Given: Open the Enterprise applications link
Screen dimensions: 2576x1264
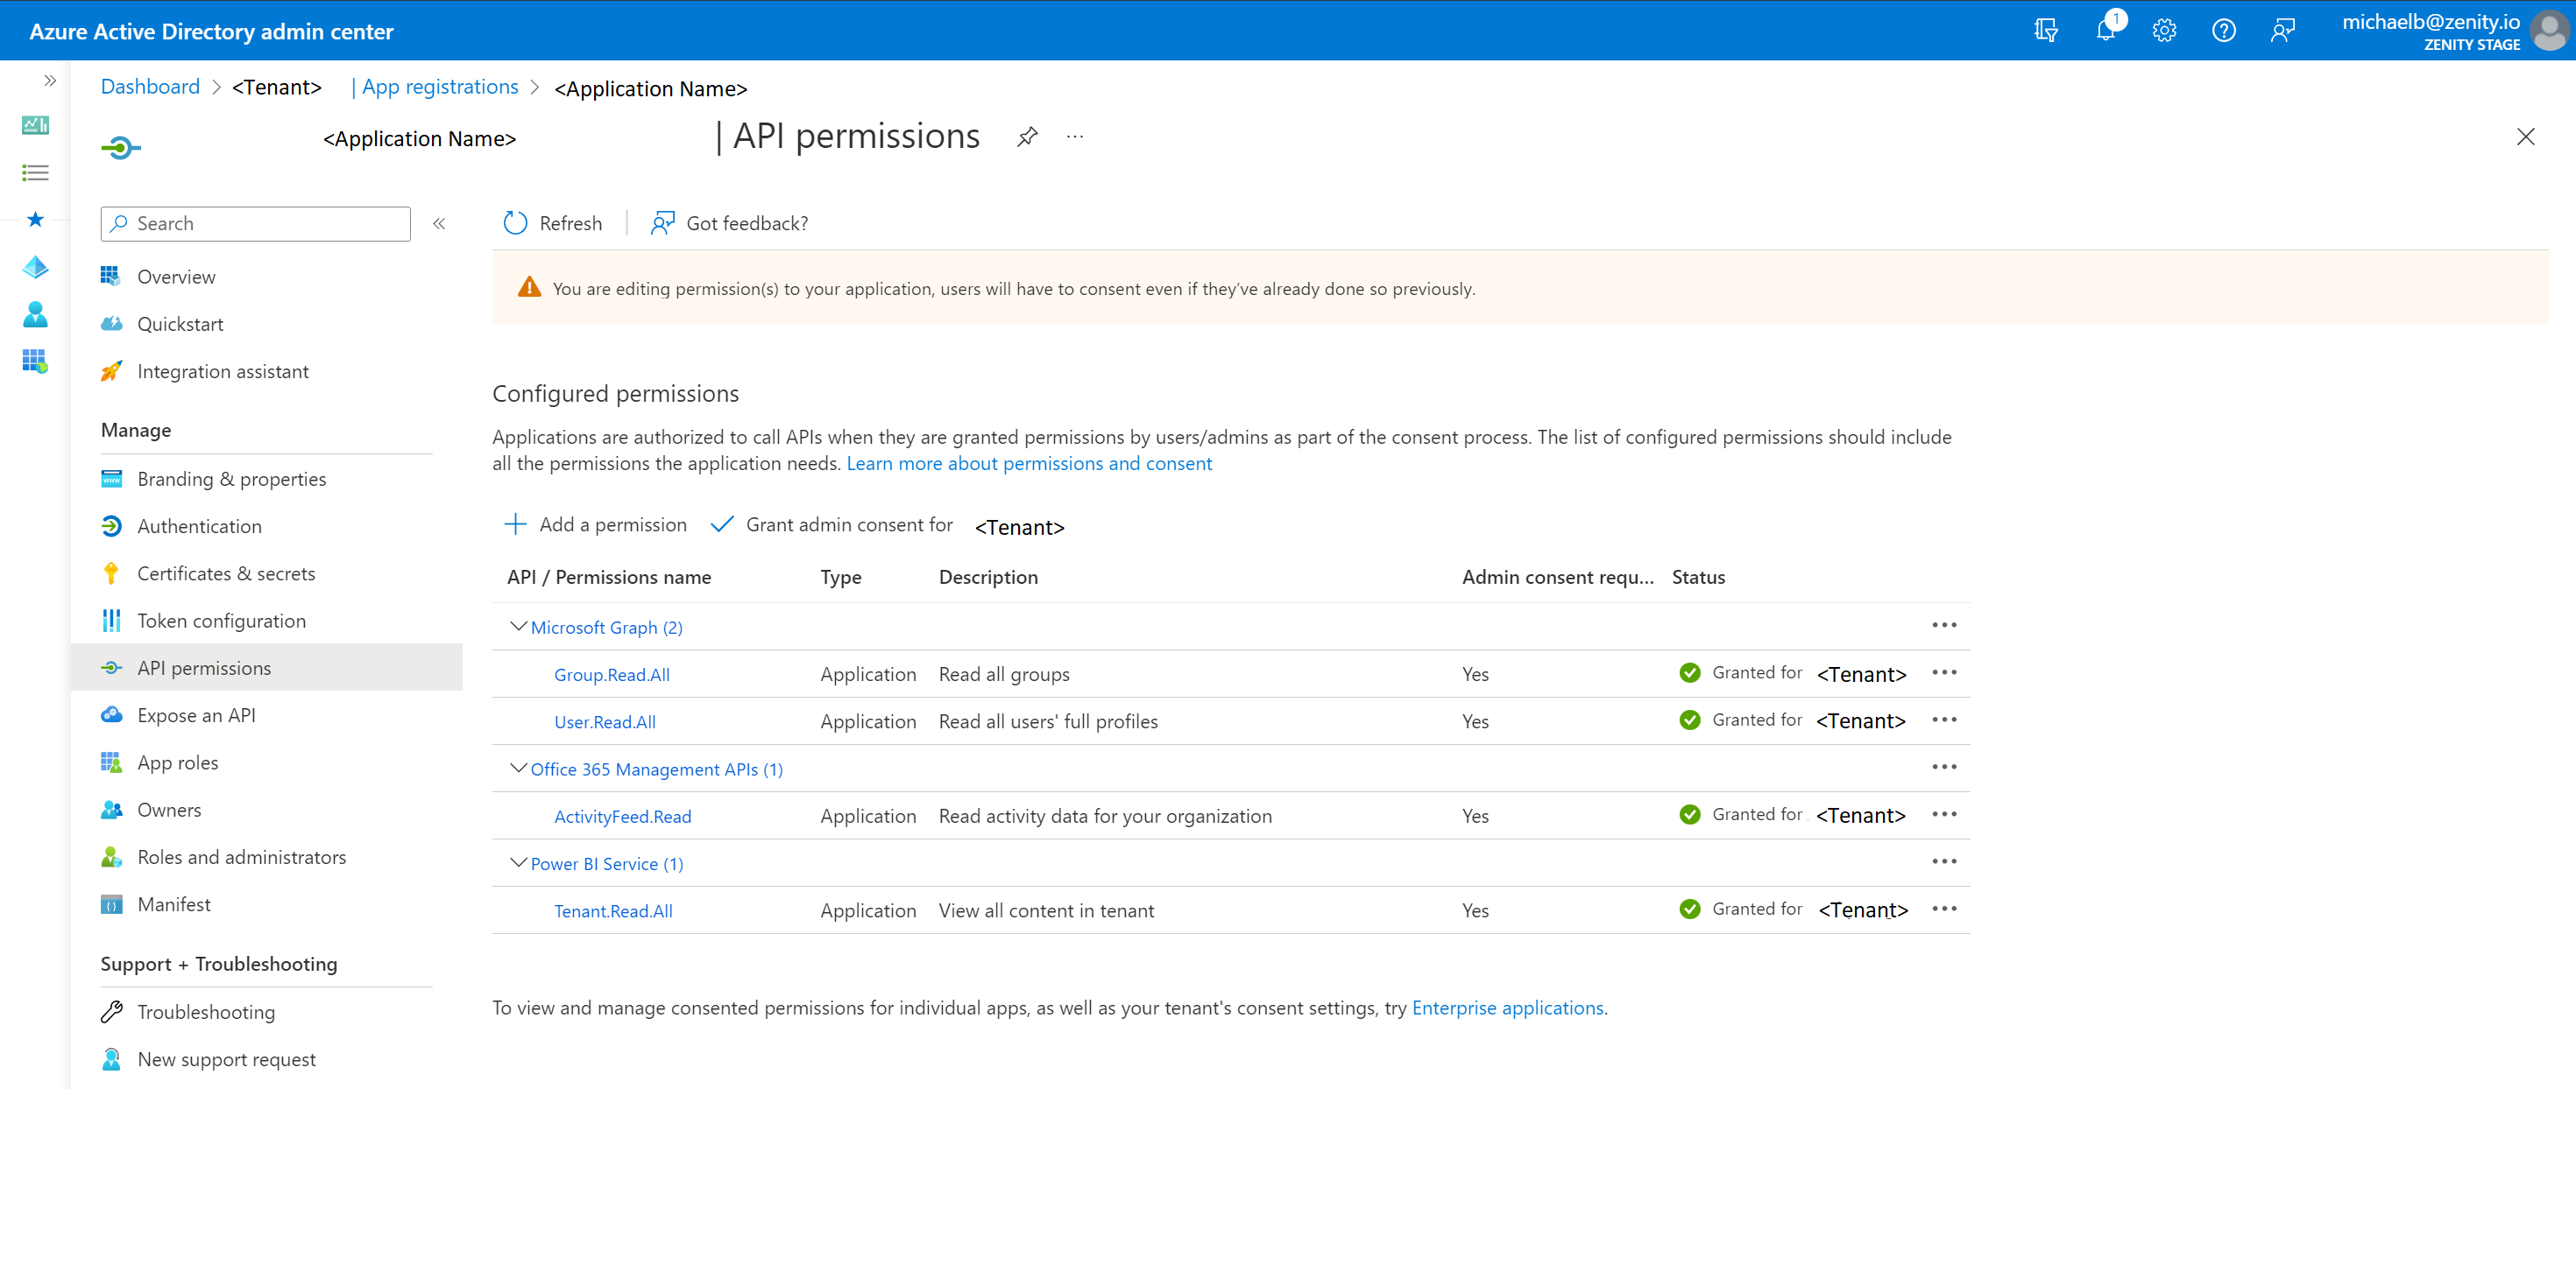Looking at the screenshot, I should [1507, 1008].
